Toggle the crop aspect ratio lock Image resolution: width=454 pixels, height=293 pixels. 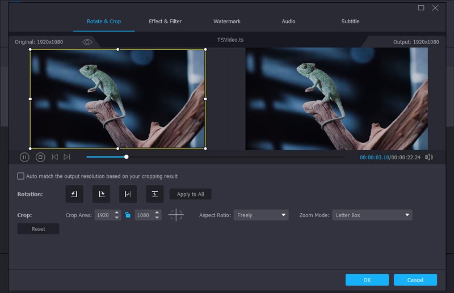coord(128,215)
